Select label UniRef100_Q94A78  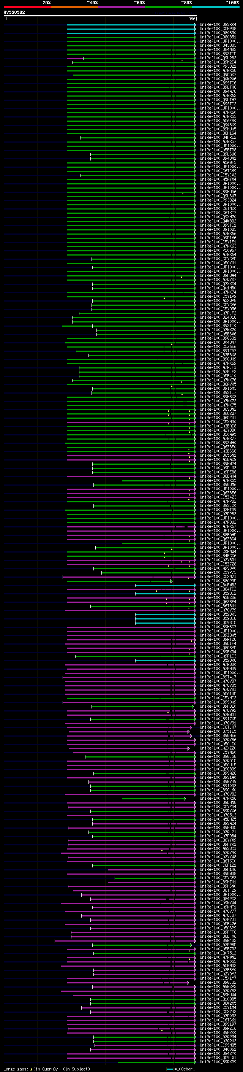(x=218, y=92)
